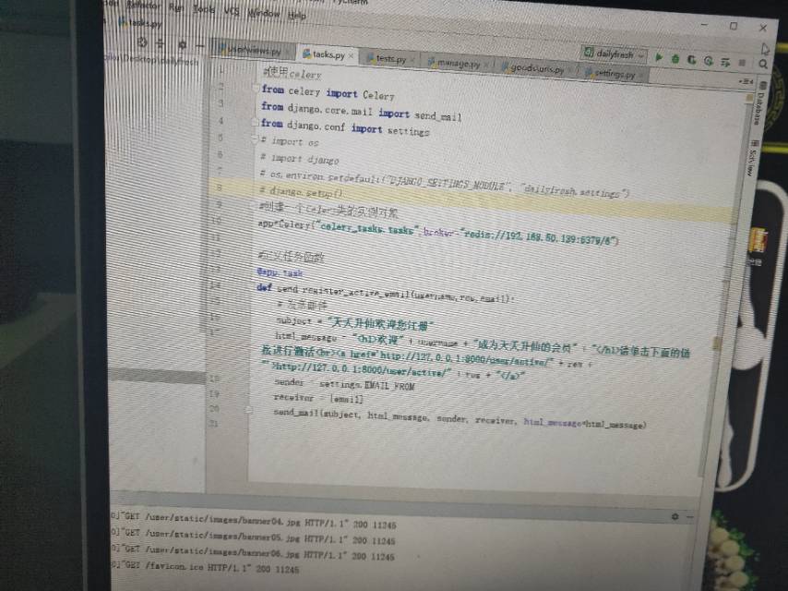
Task: Click the favicon.ico GET log line
Action: coord(205,567)
